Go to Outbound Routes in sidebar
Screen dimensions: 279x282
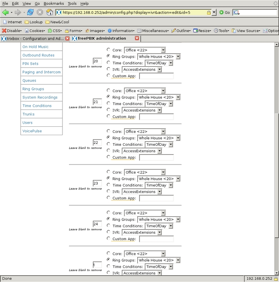click(38, 55)
